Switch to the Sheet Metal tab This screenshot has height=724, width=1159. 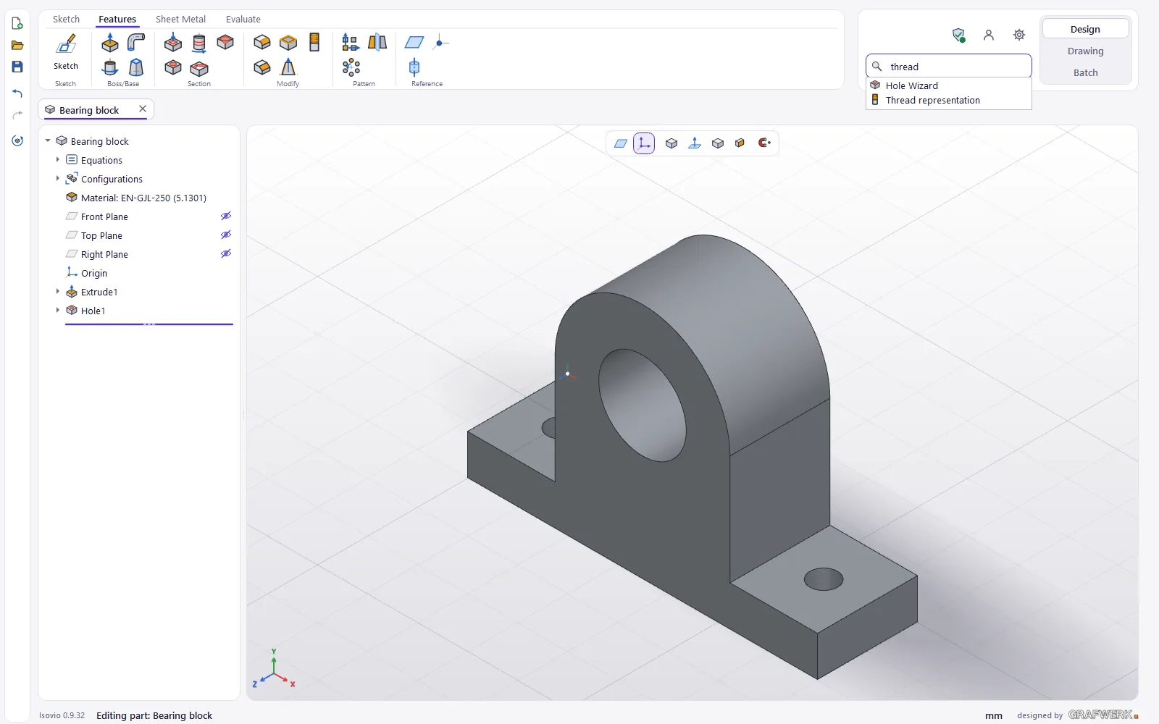tap(180, 20)
